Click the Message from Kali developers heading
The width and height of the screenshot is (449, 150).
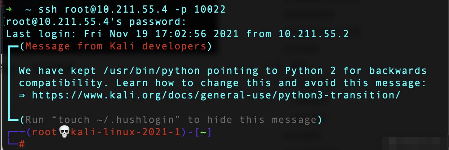point(115,46)
